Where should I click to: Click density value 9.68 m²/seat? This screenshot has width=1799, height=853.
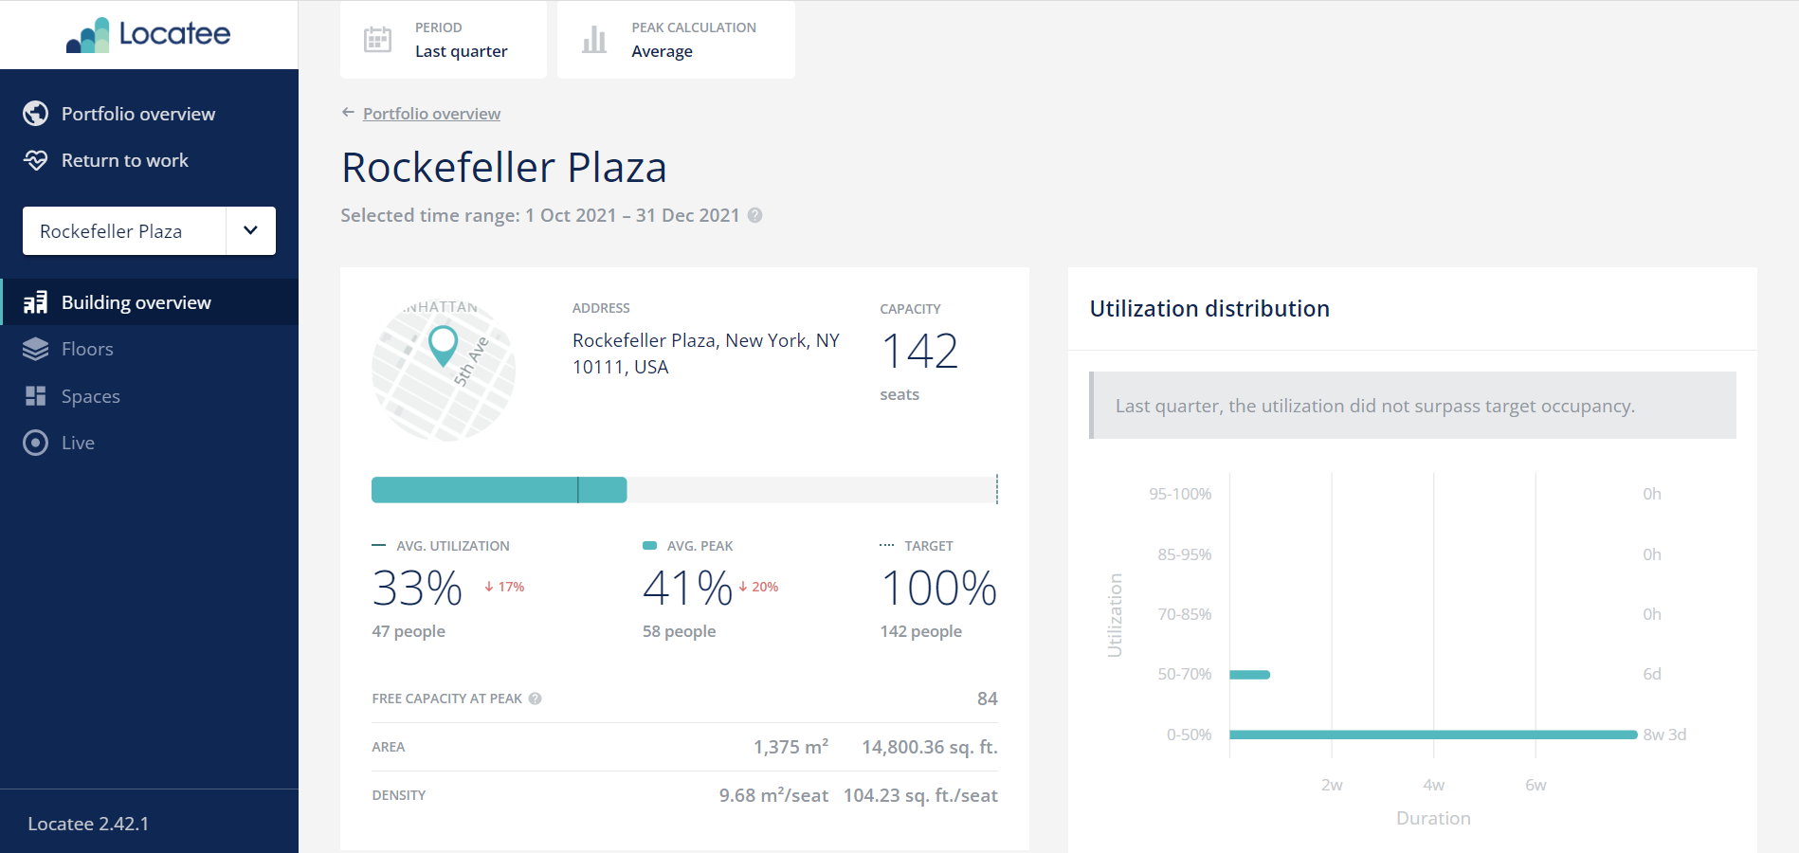(773, 795)
